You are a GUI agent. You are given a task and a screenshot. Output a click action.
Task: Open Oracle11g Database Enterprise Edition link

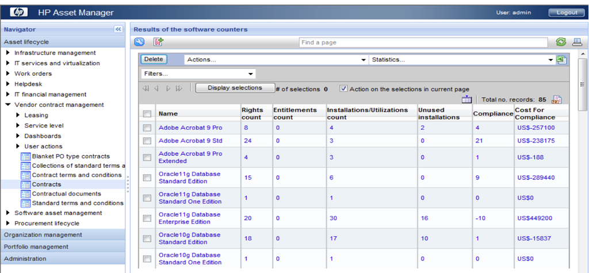pos(190,218)
